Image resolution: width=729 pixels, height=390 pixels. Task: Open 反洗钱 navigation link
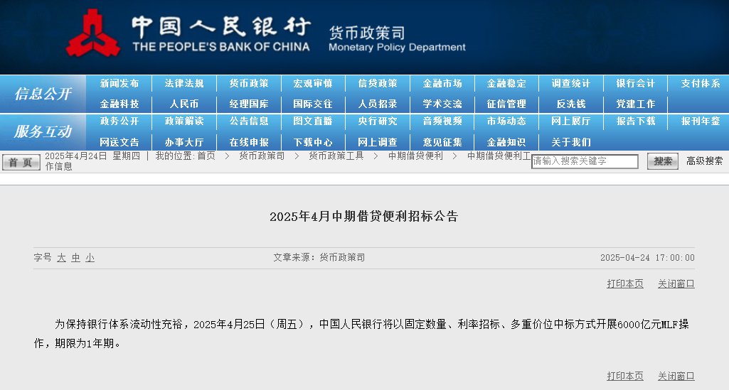pos(570,104)
